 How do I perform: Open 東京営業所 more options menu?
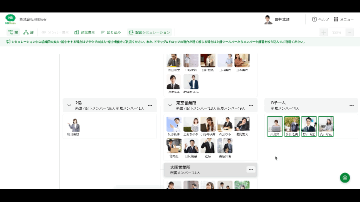tap(250, 105)
